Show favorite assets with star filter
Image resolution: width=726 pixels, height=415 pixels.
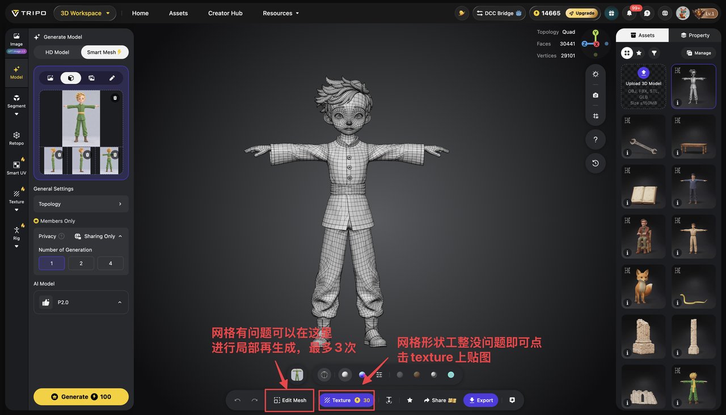point(639,53)
